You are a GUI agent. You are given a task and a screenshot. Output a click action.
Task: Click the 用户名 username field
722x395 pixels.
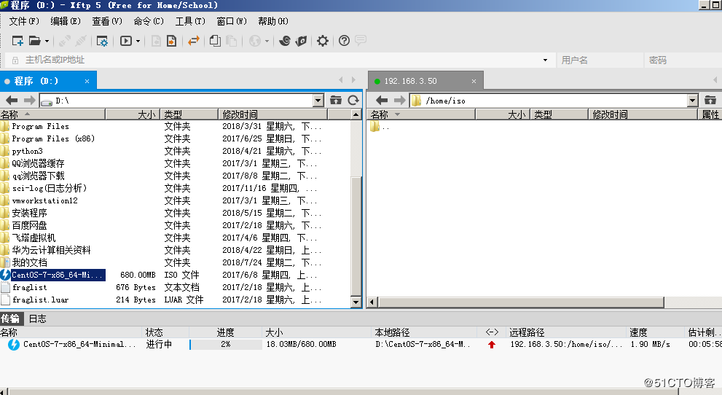(x=600, y=60)
